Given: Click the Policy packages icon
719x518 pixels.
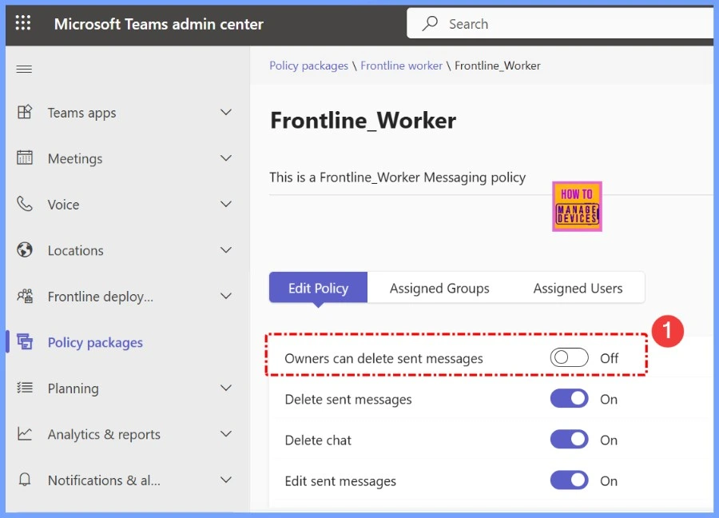Looking at the screenshot, I should pos(25,341).
